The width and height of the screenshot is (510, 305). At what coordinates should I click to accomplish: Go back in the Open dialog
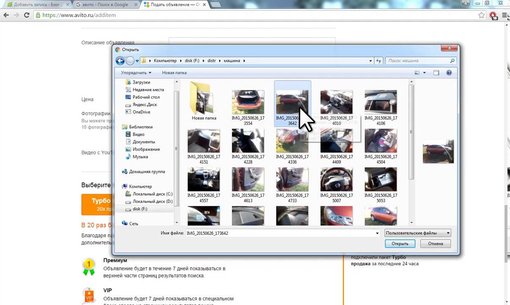click(120, 61)
